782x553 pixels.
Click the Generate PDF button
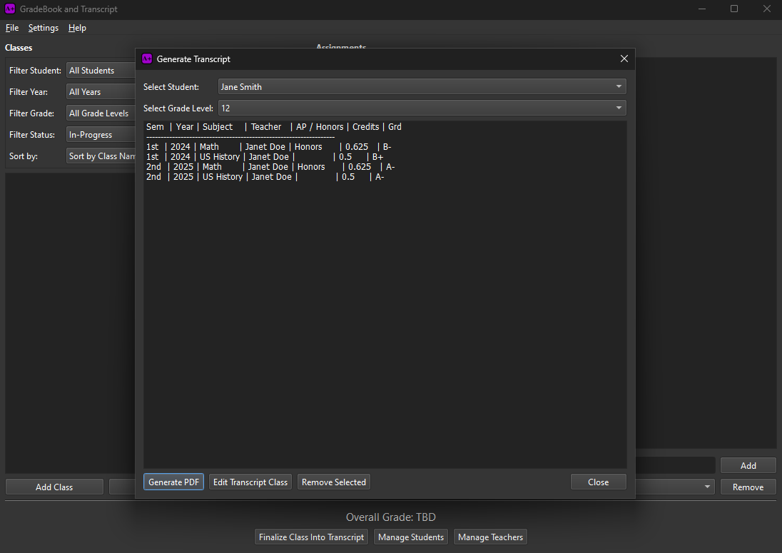[173, 482]
